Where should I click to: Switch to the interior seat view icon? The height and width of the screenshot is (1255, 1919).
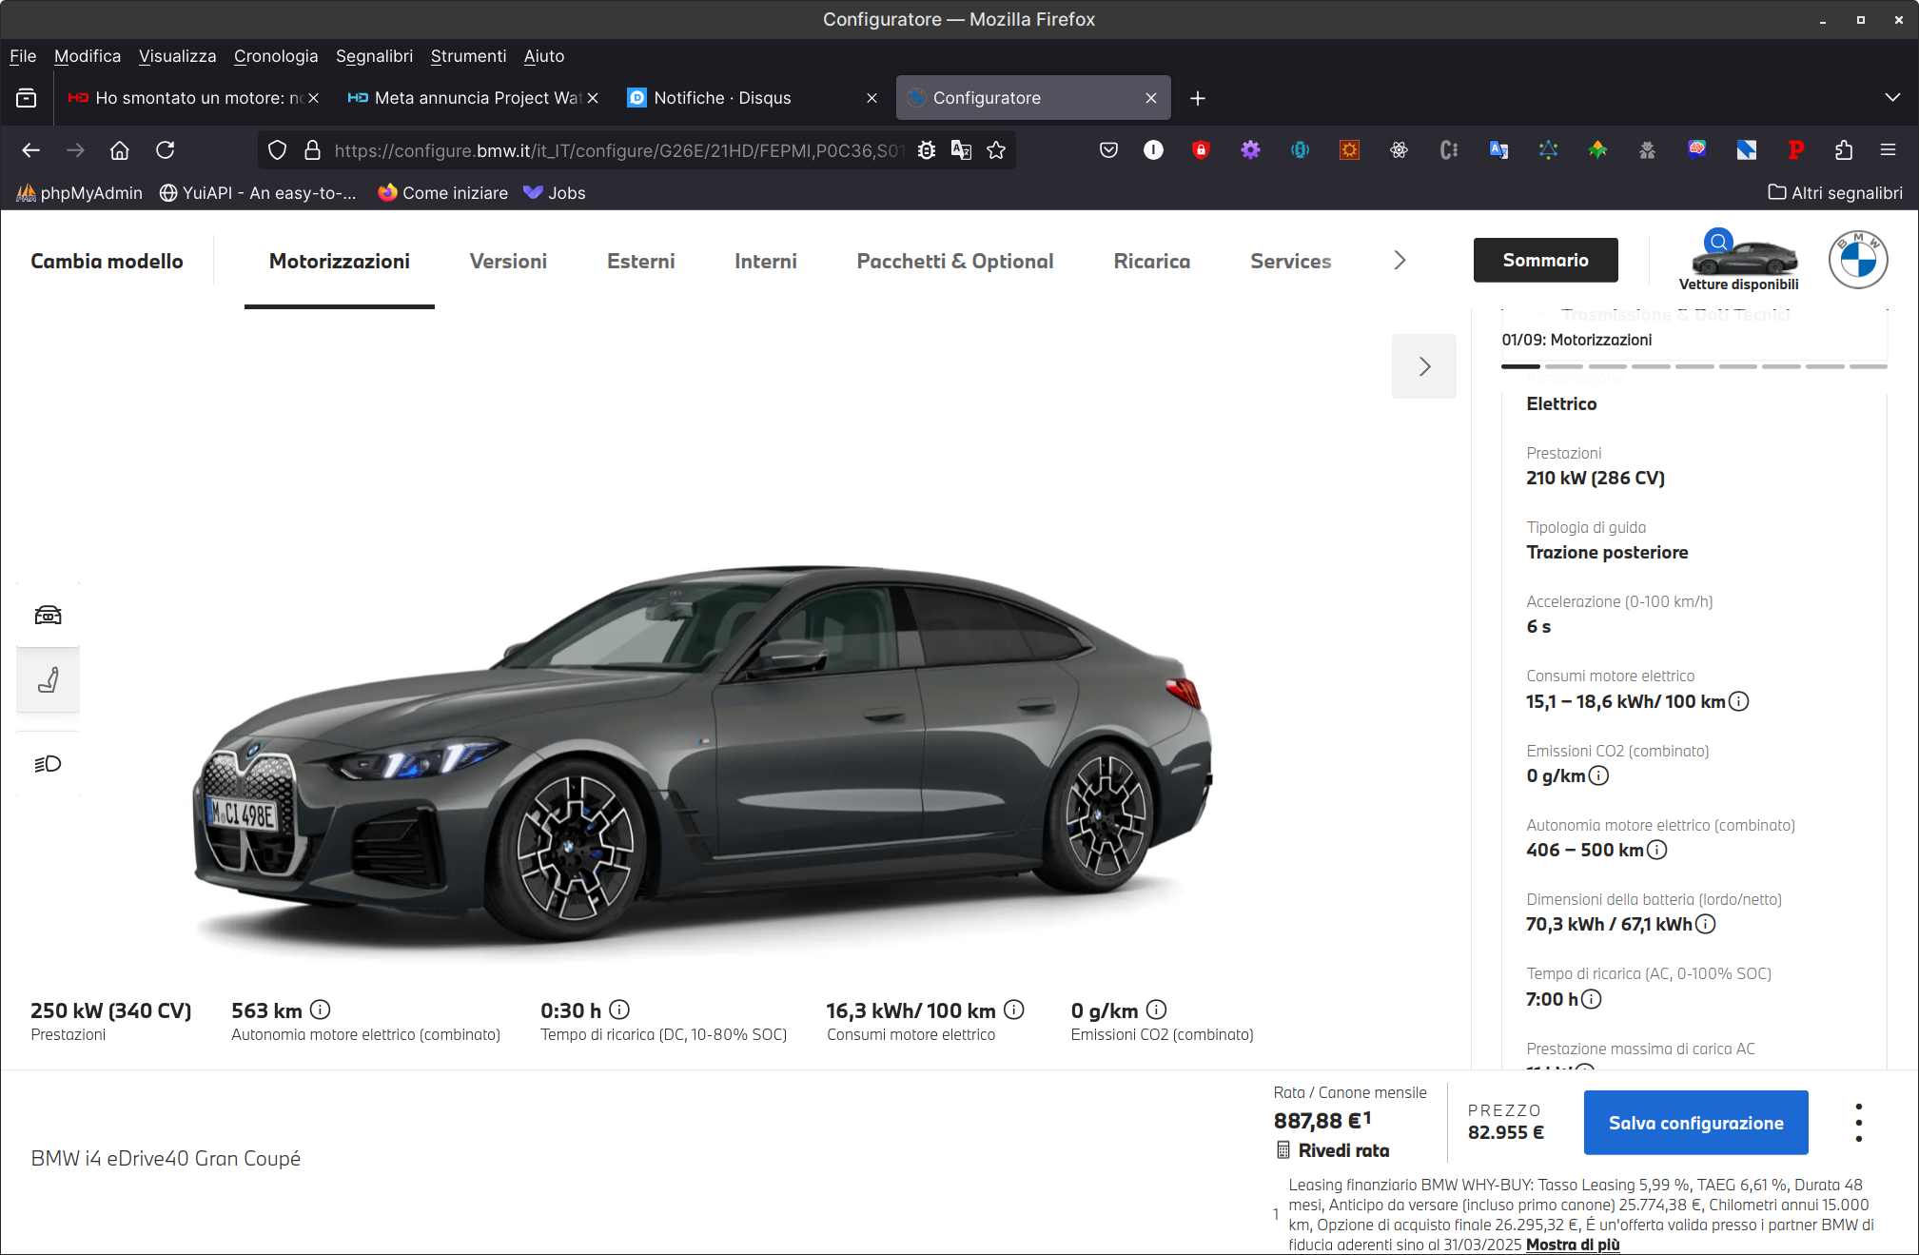[48, 679]
